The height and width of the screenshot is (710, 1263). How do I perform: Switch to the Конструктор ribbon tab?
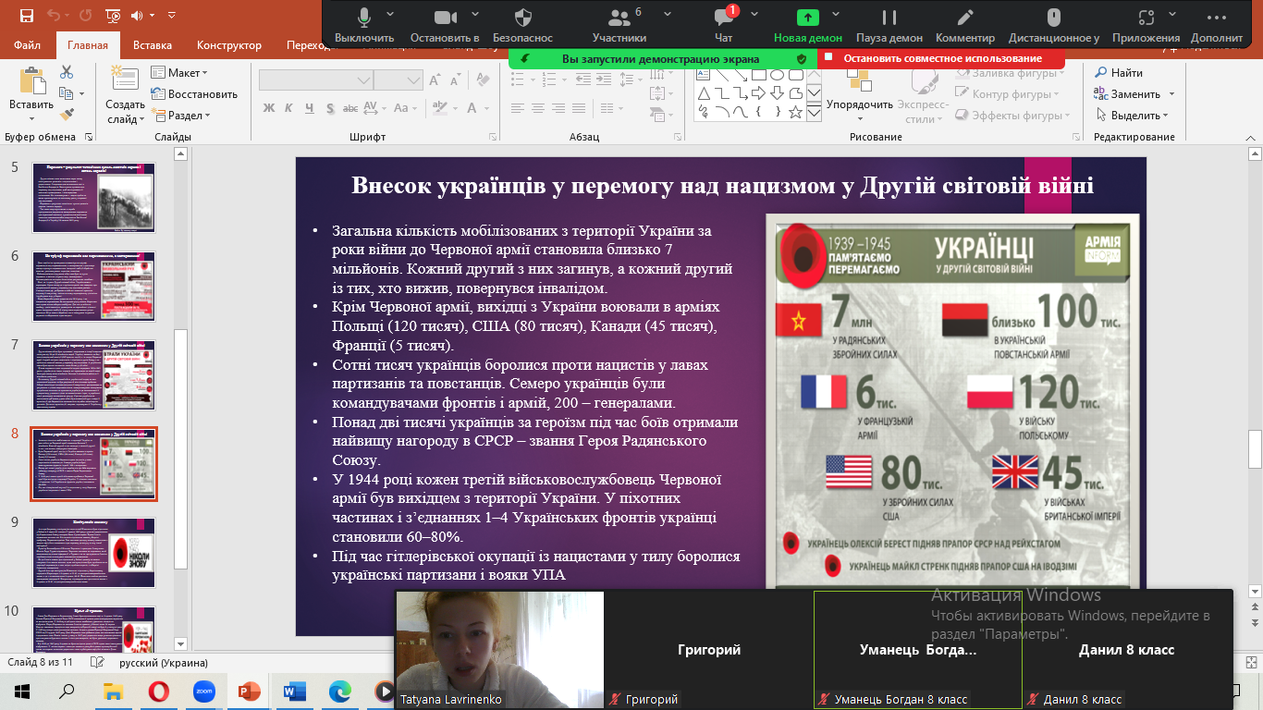(x=229, y=45)
